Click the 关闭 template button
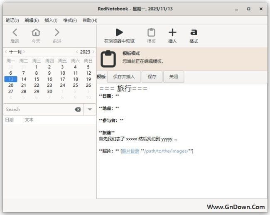 click(173, 77)
